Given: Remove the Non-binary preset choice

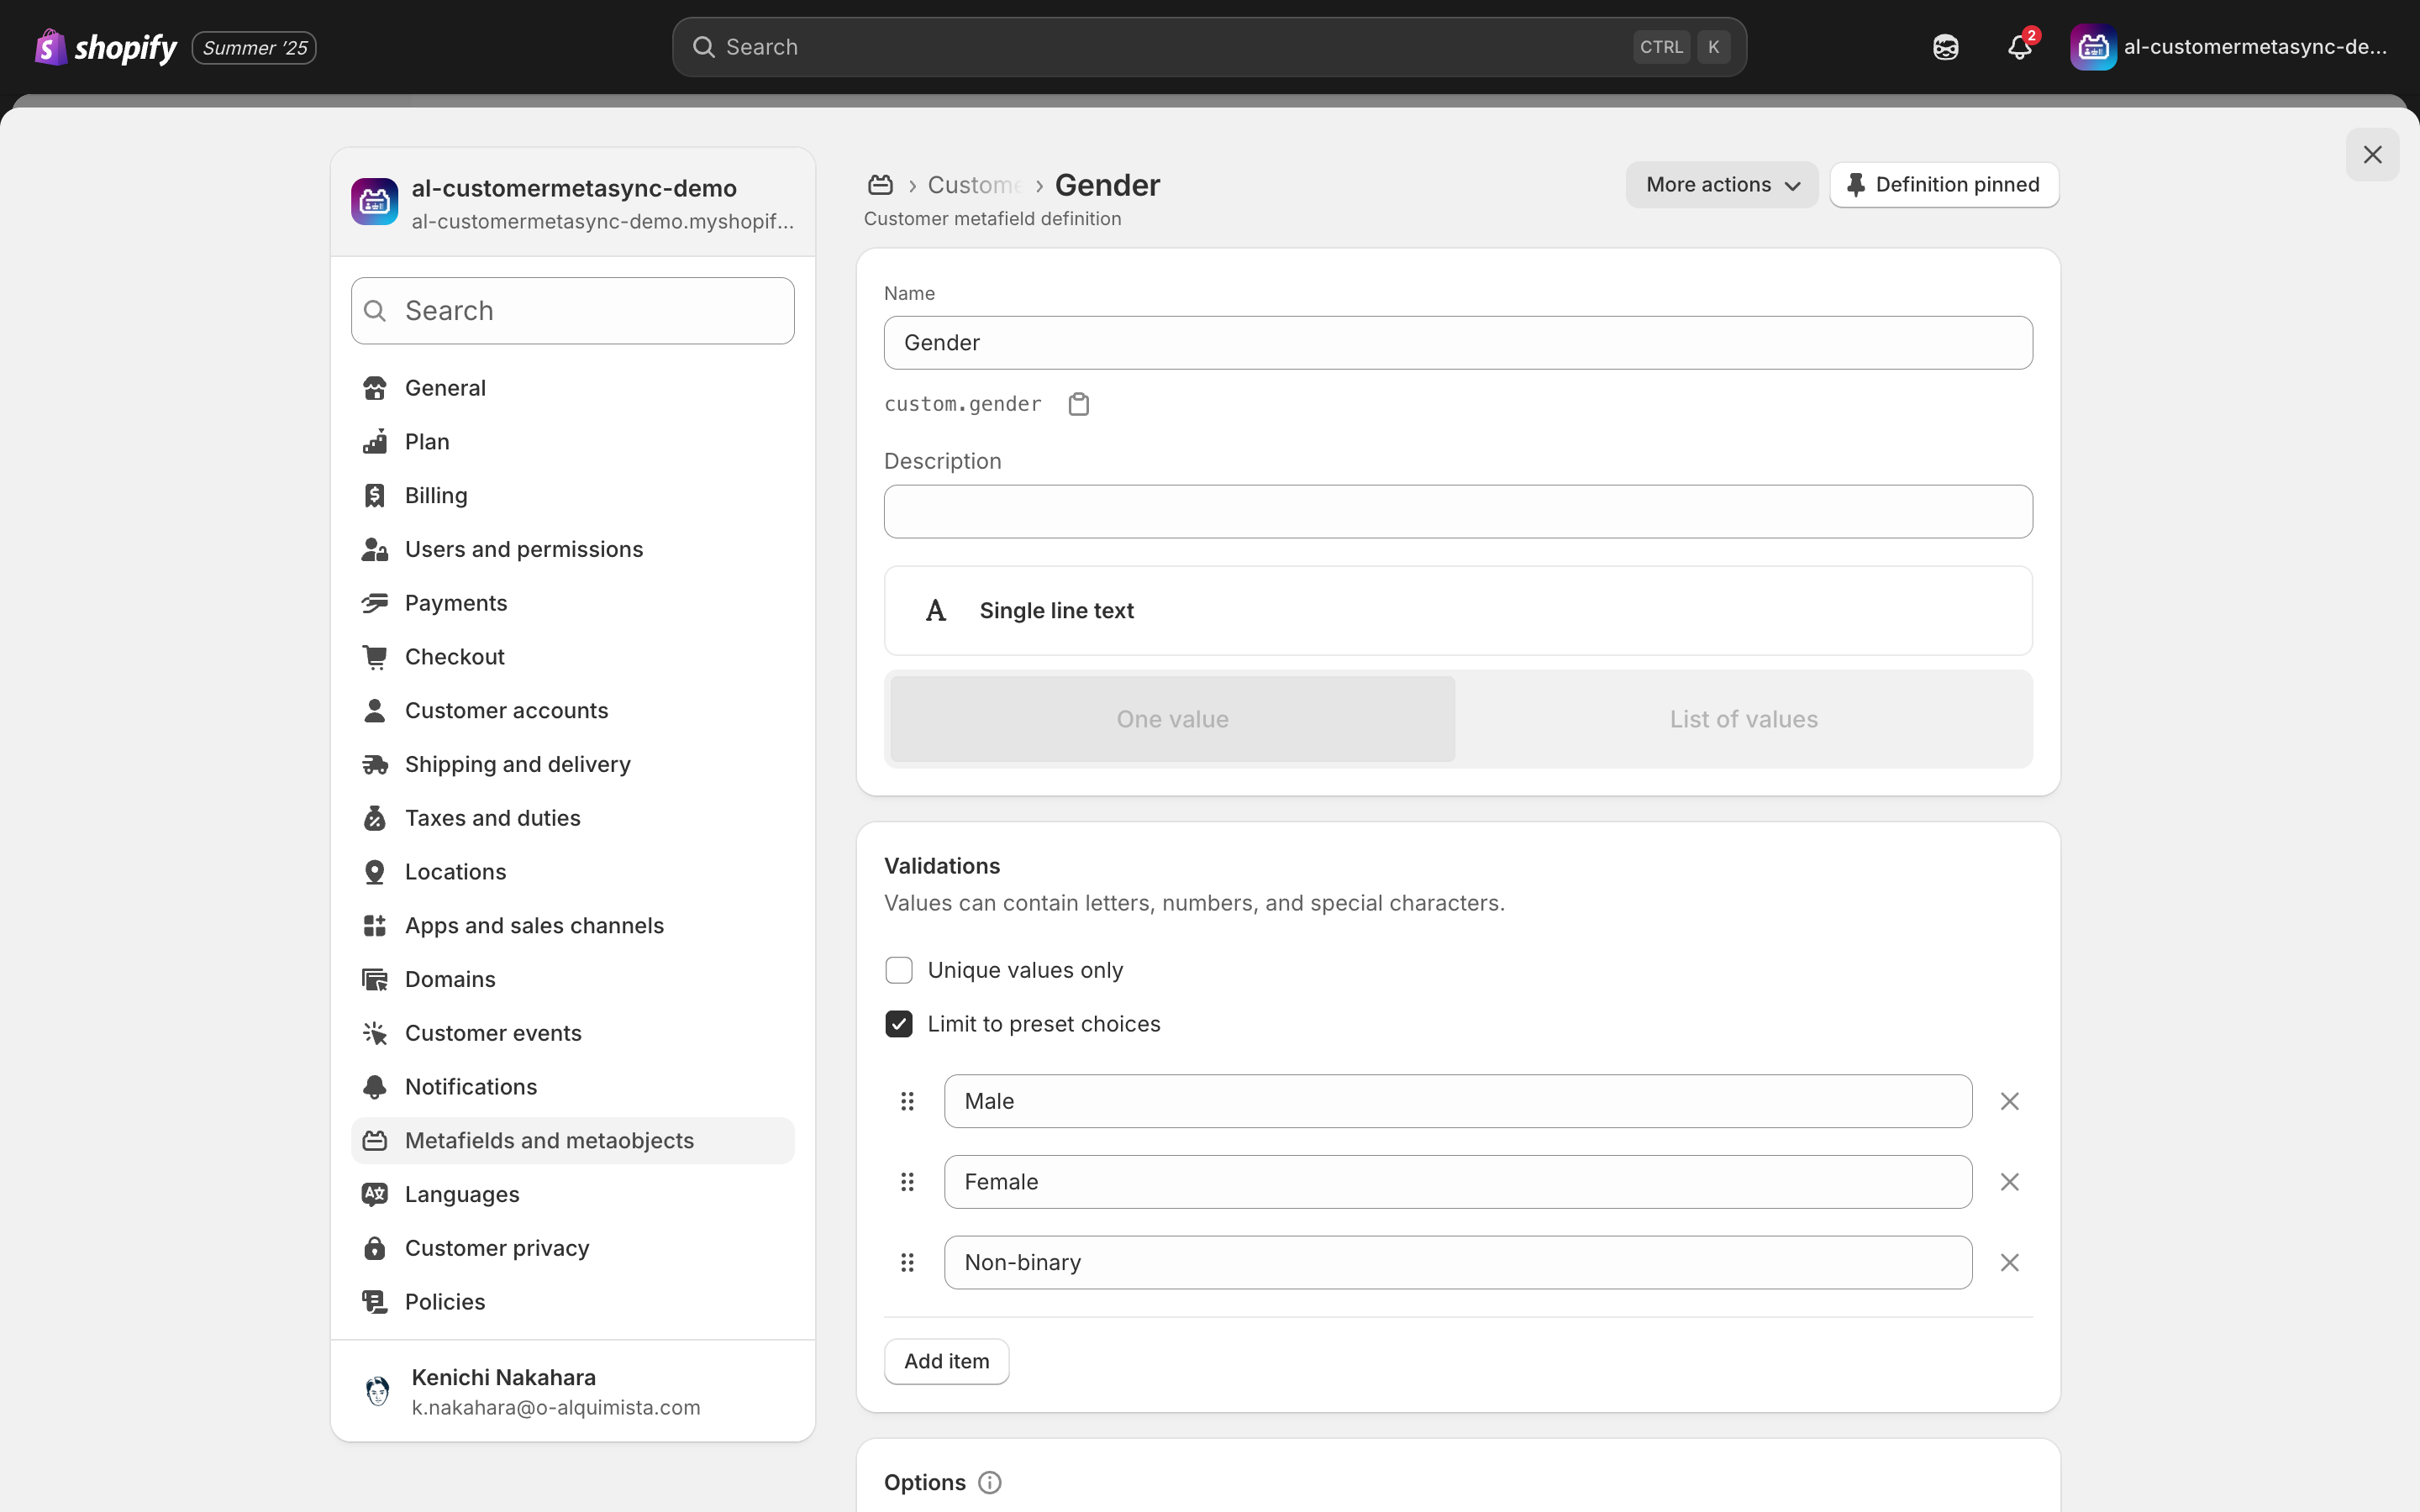Looking at the screenshot, I should [2009, 1262].
